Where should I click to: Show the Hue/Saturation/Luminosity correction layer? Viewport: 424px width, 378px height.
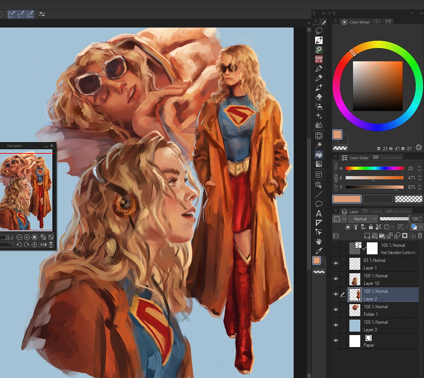(x=336, y=248)
